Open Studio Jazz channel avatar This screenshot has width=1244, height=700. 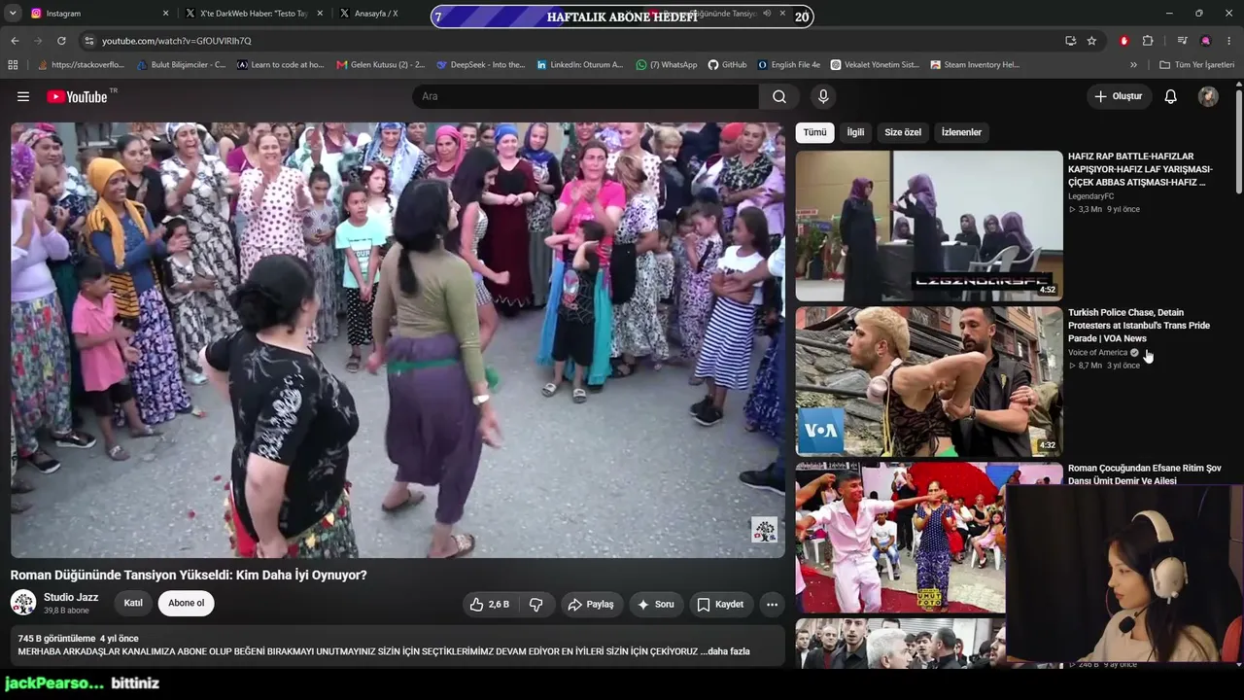23,603
